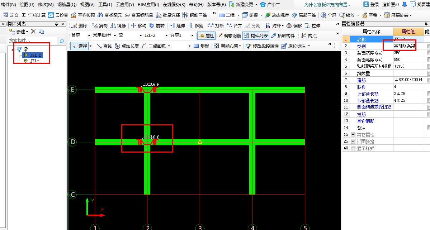This screenshot has height=230, width=430.
Task: Open 钢筋量(Q) menu
Action: pos(67,5)
